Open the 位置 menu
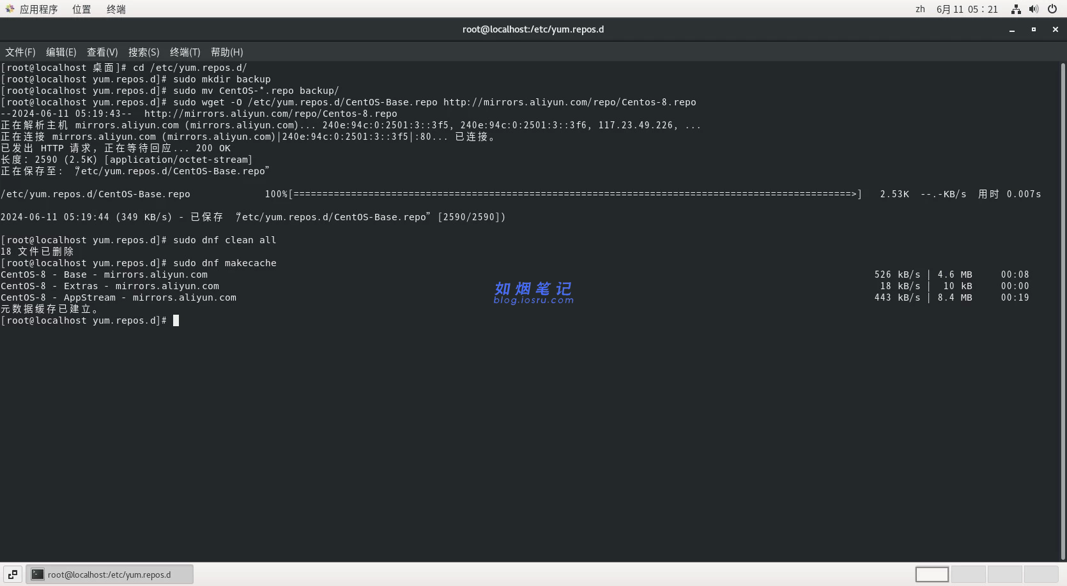1067x586 pixels. 81,9
